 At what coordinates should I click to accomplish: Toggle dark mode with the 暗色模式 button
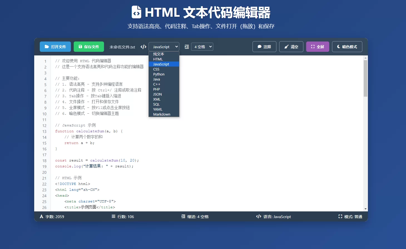347,47
